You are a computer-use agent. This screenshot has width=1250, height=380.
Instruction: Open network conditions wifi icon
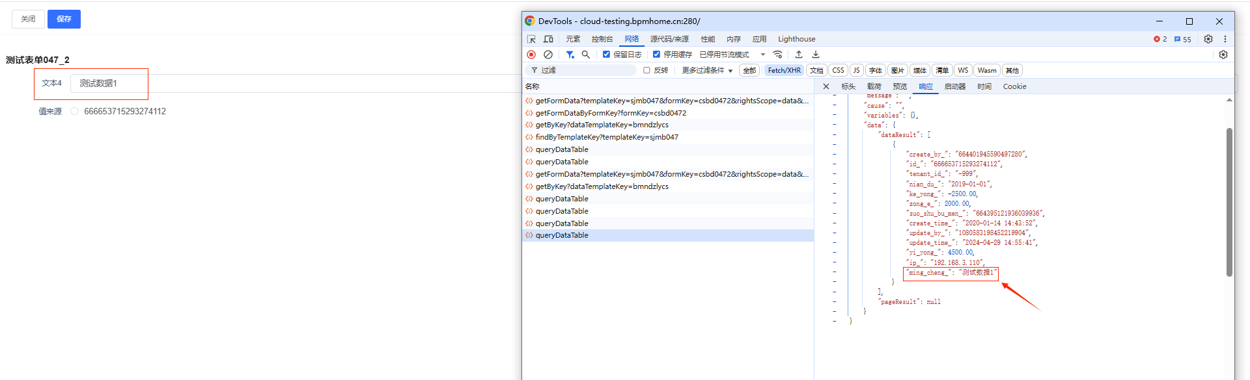(777, 55)
